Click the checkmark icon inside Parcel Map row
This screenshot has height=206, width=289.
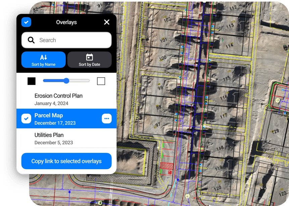click(26, 118)
